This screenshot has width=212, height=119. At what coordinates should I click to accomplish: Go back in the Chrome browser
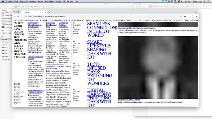point(15,16)
